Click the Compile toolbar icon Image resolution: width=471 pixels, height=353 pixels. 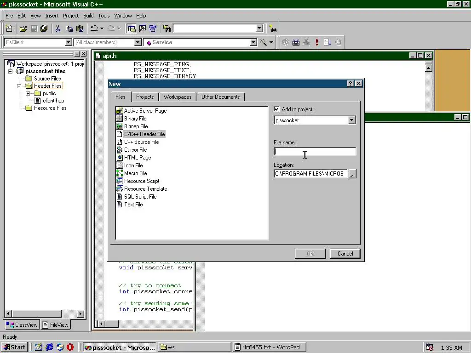(285, 42)
